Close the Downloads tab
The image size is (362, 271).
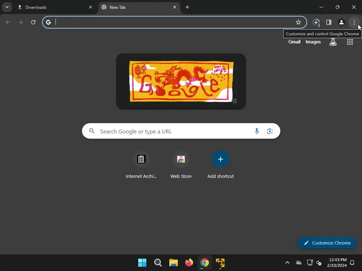(90, 7)
